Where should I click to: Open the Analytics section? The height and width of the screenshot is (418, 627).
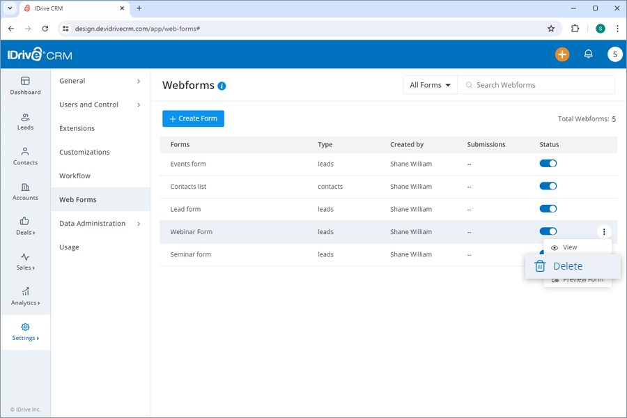pyautogui.click(x=25, y=298)
